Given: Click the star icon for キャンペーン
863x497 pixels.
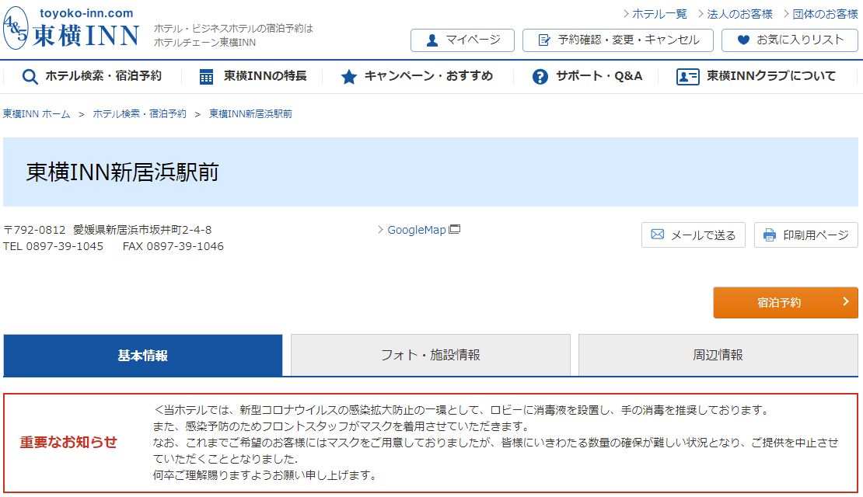Looking at the screenshot, I should 349,76.
